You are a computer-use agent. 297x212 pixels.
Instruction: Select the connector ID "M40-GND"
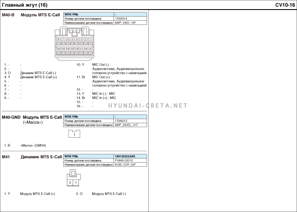(x=11, y=117)
